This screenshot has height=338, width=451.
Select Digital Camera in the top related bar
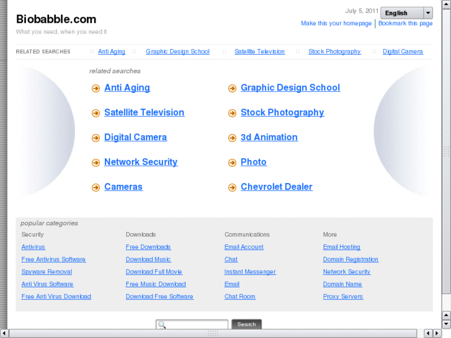(403, 51)
